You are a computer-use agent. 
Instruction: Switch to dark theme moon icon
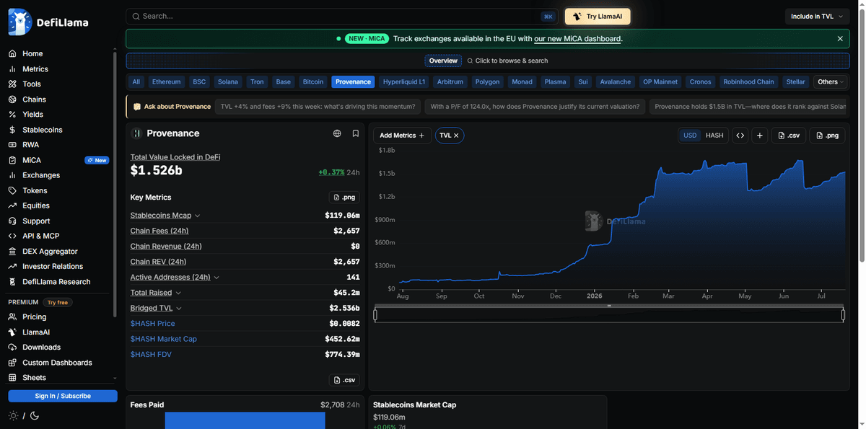click(35, 416)
